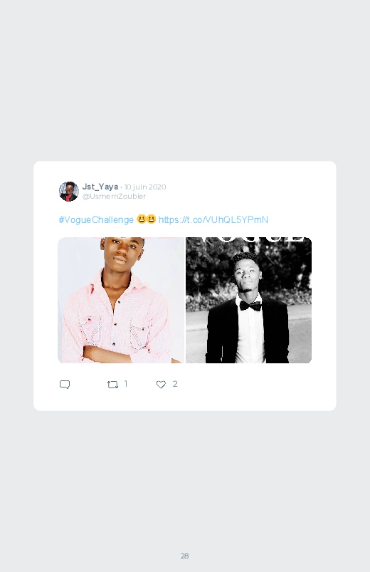Click the reply speech bubble icon
Image resolution: width=370 pixels, height=572 pixels.
(65, 385)
